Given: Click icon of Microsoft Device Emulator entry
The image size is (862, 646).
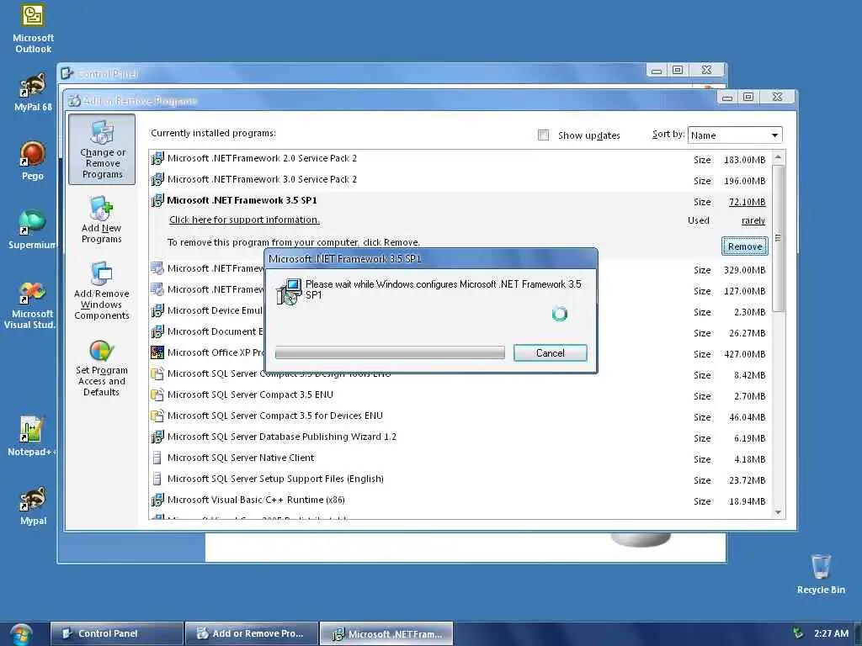Looking at the screenshot, I should coord(157,310).
